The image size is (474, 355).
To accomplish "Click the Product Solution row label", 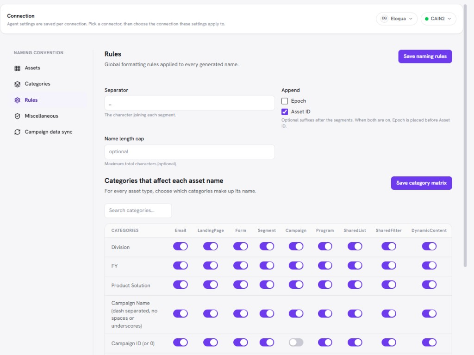I will (x=131, y=286).
